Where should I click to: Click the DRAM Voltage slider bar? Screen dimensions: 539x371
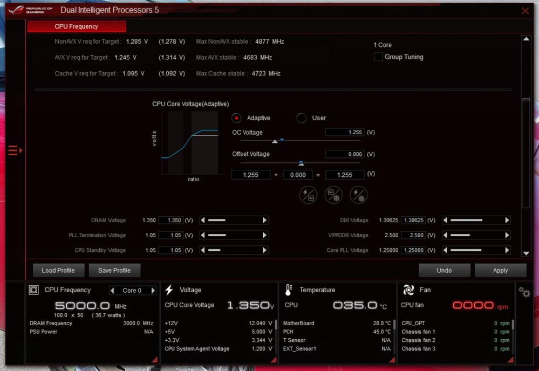[x=234, y=220]
